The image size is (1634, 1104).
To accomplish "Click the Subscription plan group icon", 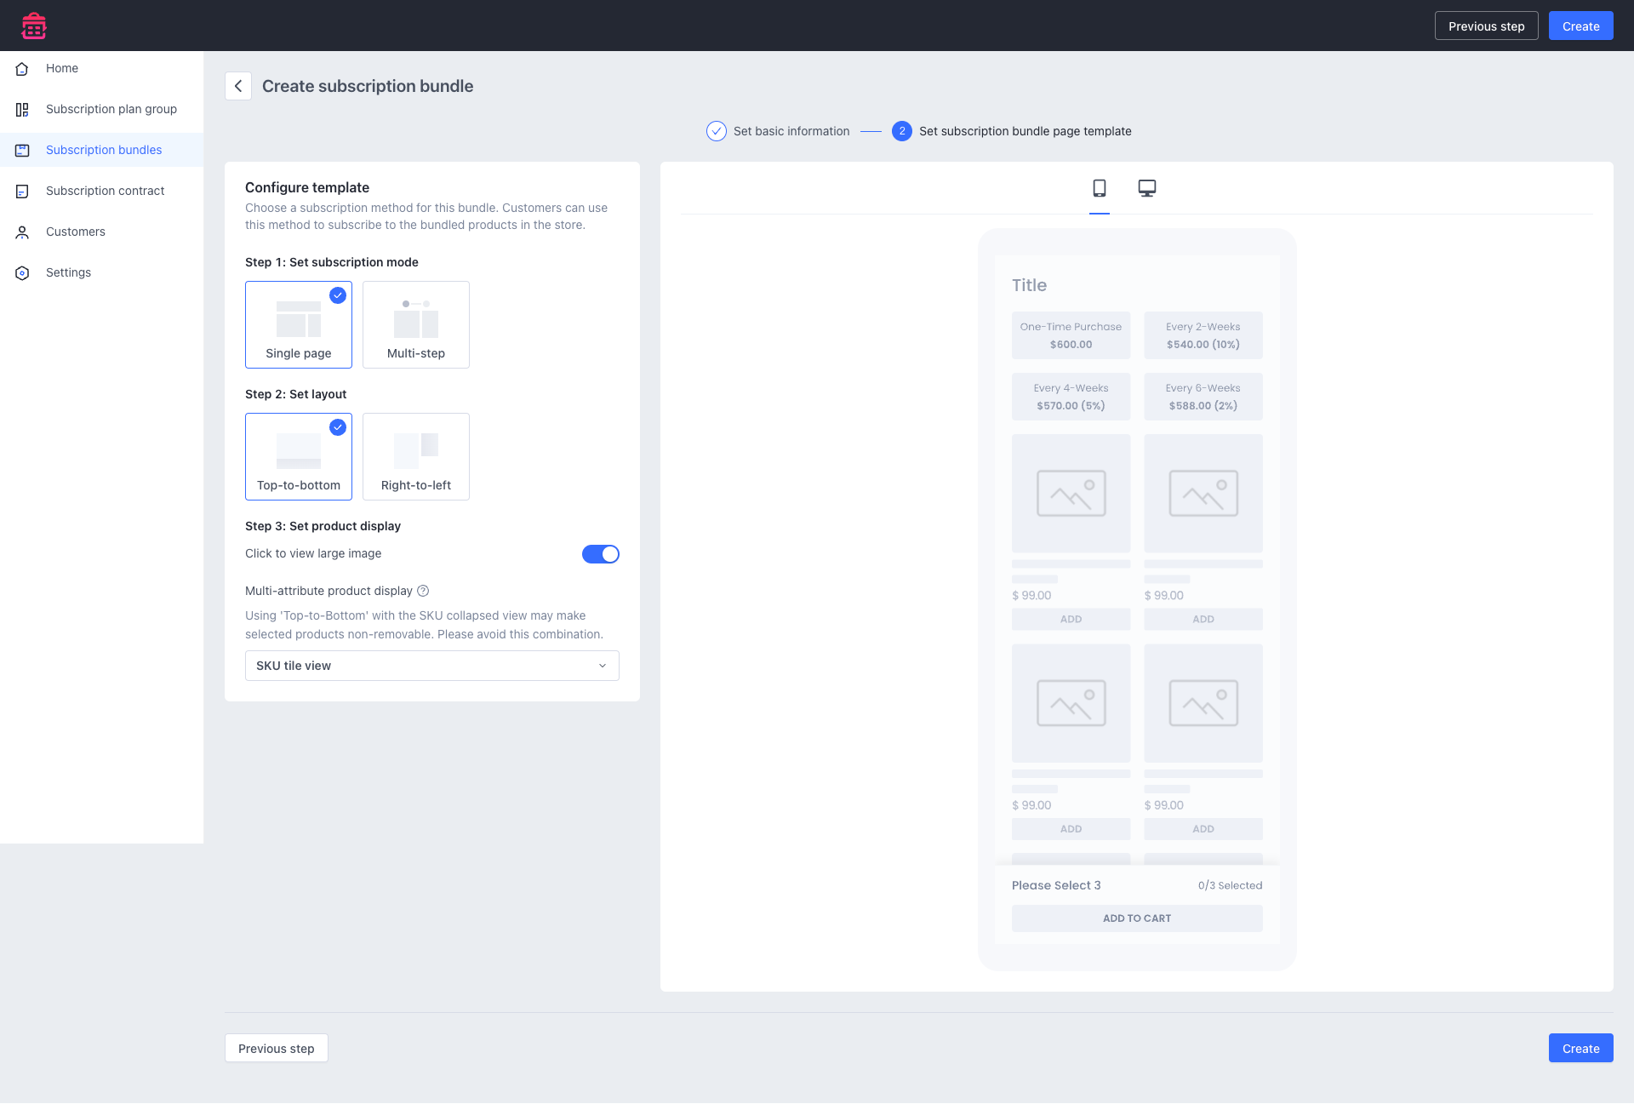I will 22,110.
